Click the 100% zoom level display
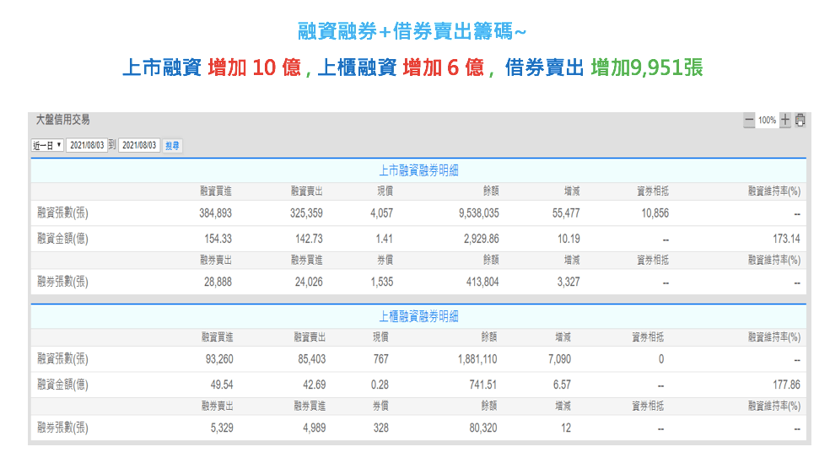This screenshot has width=830, height=463. 767,121
